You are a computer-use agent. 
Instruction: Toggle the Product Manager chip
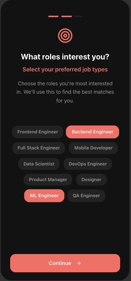coord(48,180)
